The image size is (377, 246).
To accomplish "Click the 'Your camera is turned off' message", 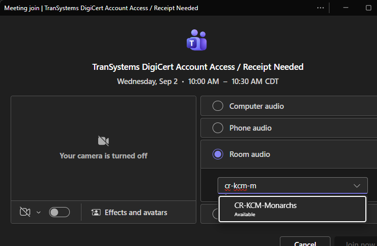I will coord(103,156).
